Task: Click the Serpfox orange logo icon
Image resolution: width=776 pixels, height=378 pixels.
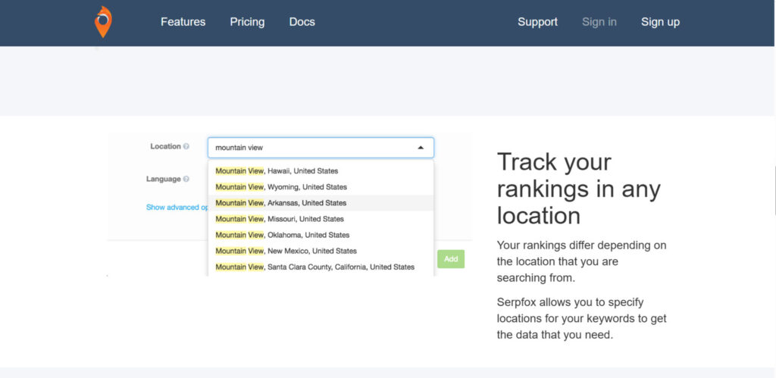Action: pyautogui.click(x=103, y=21)
